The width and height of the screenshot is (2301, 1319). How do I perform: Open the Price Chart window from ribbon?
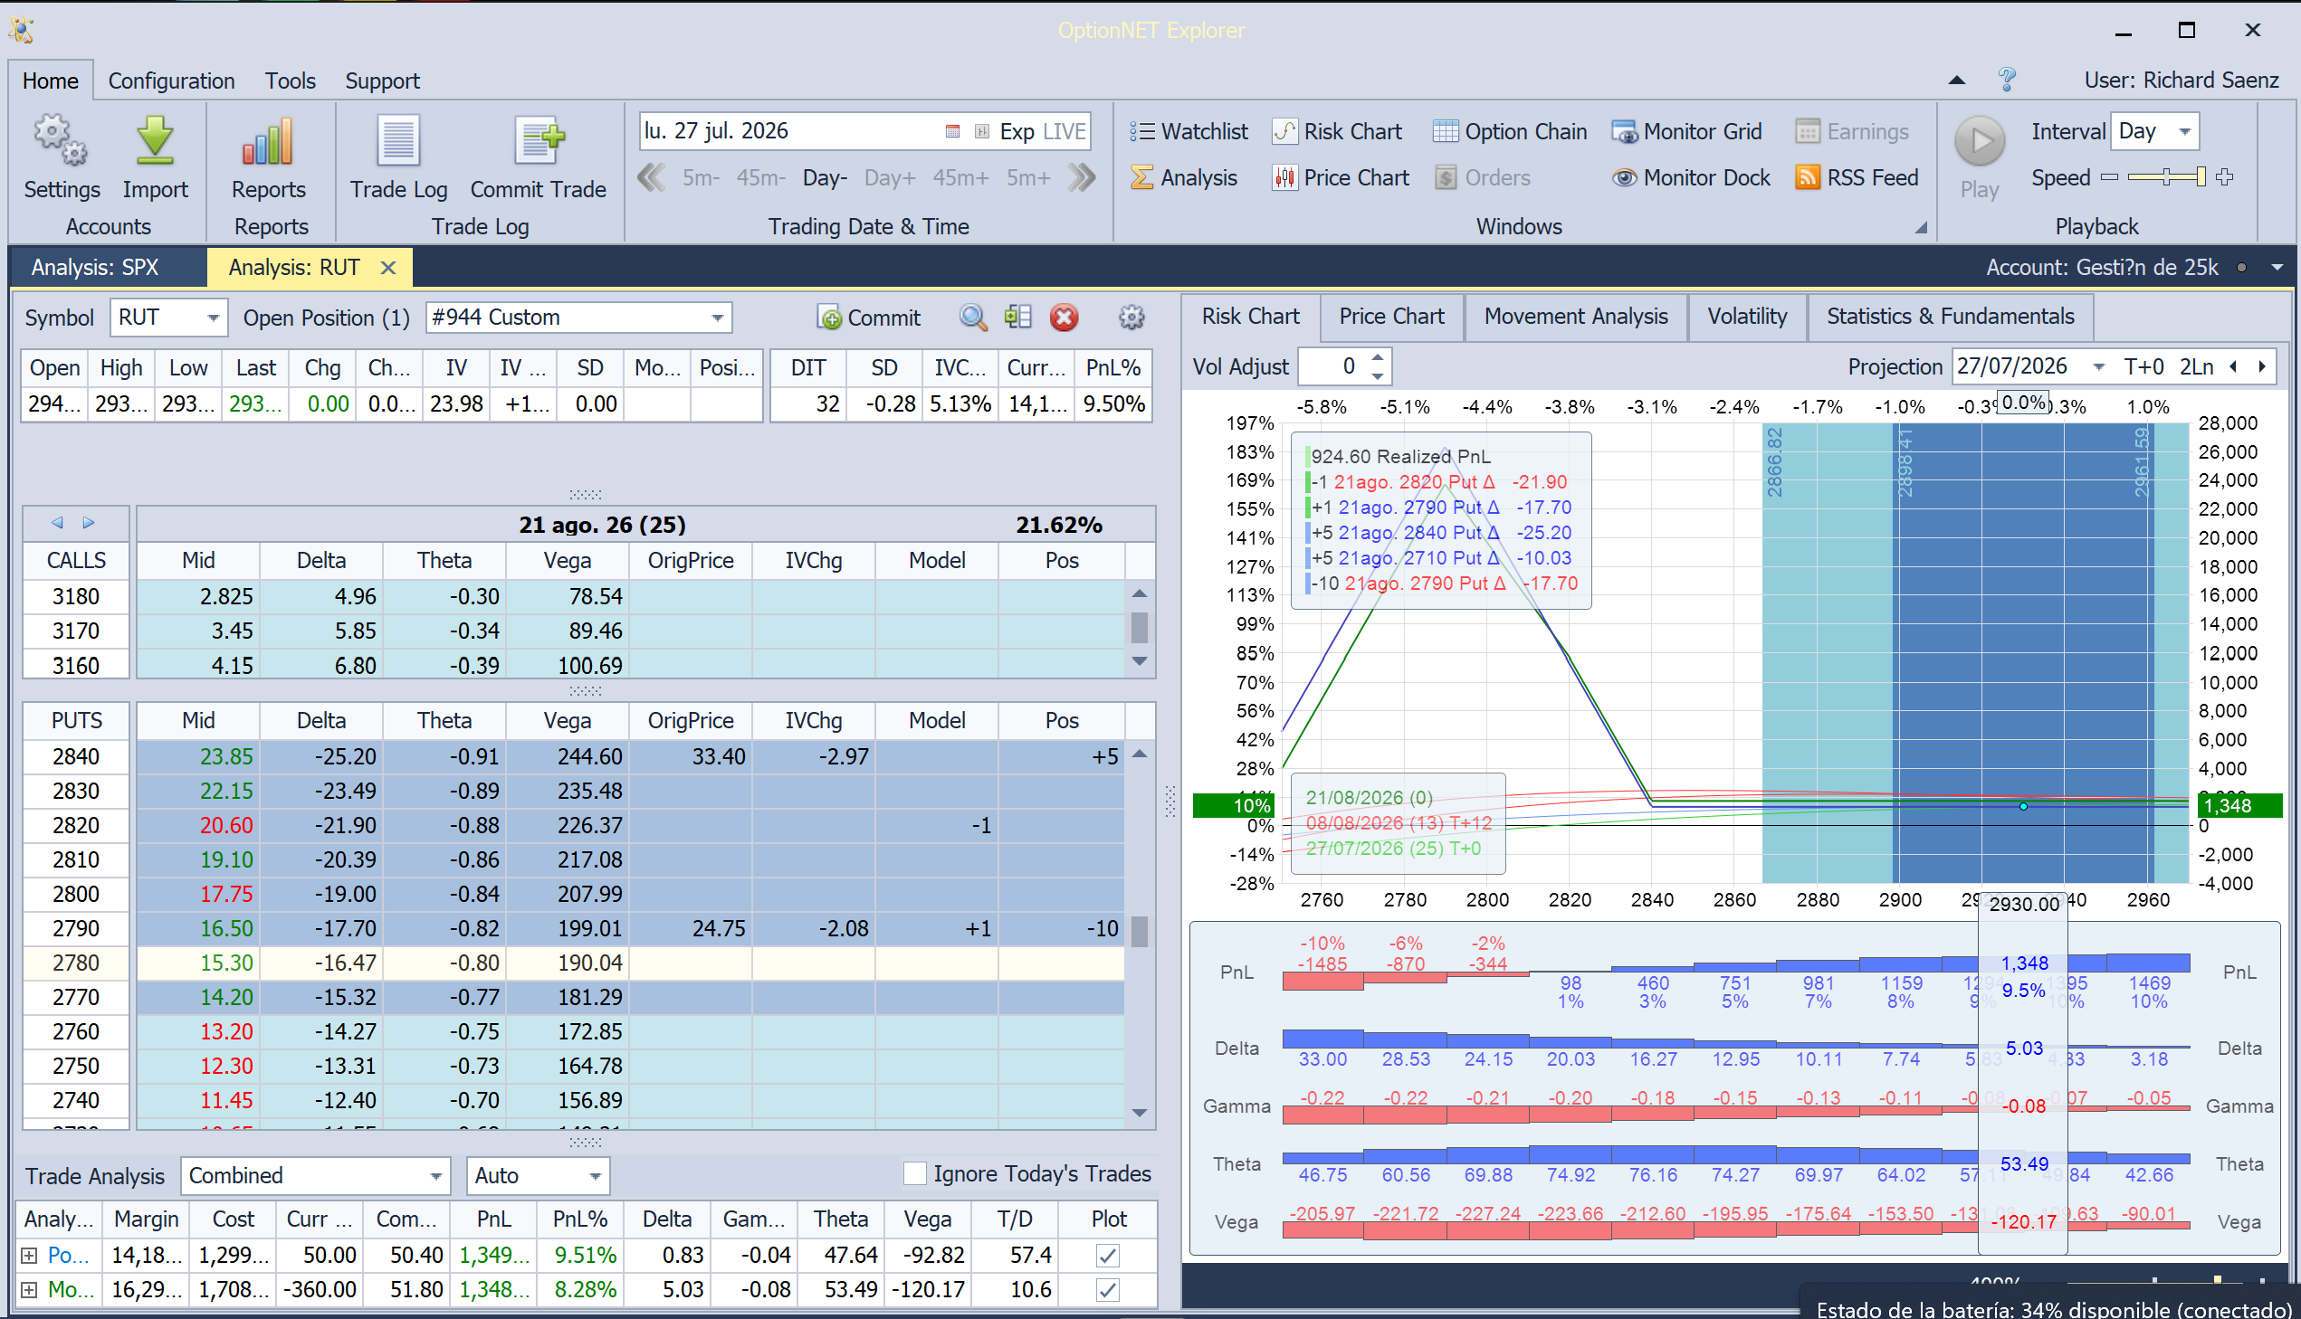point(1341,177)
